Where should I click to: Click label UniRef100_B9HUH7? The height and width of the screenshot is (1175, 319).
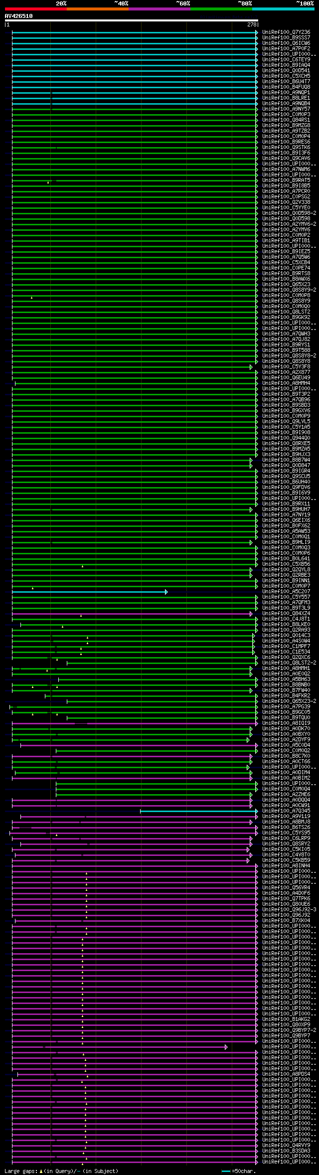coord(286,509)
